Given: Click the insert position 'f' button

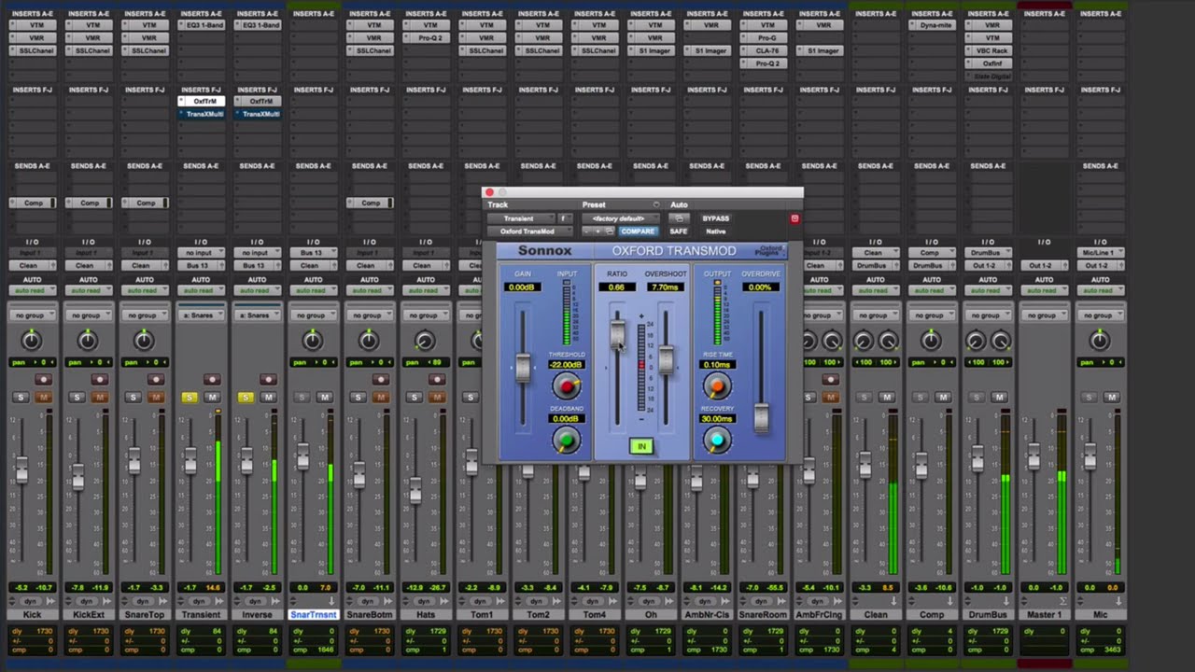Looking at the screenshot, I should click(564, 218).
